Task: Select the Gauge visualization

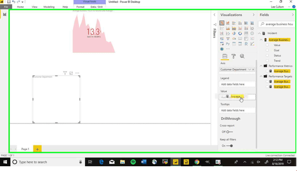Action: point(234,39)
